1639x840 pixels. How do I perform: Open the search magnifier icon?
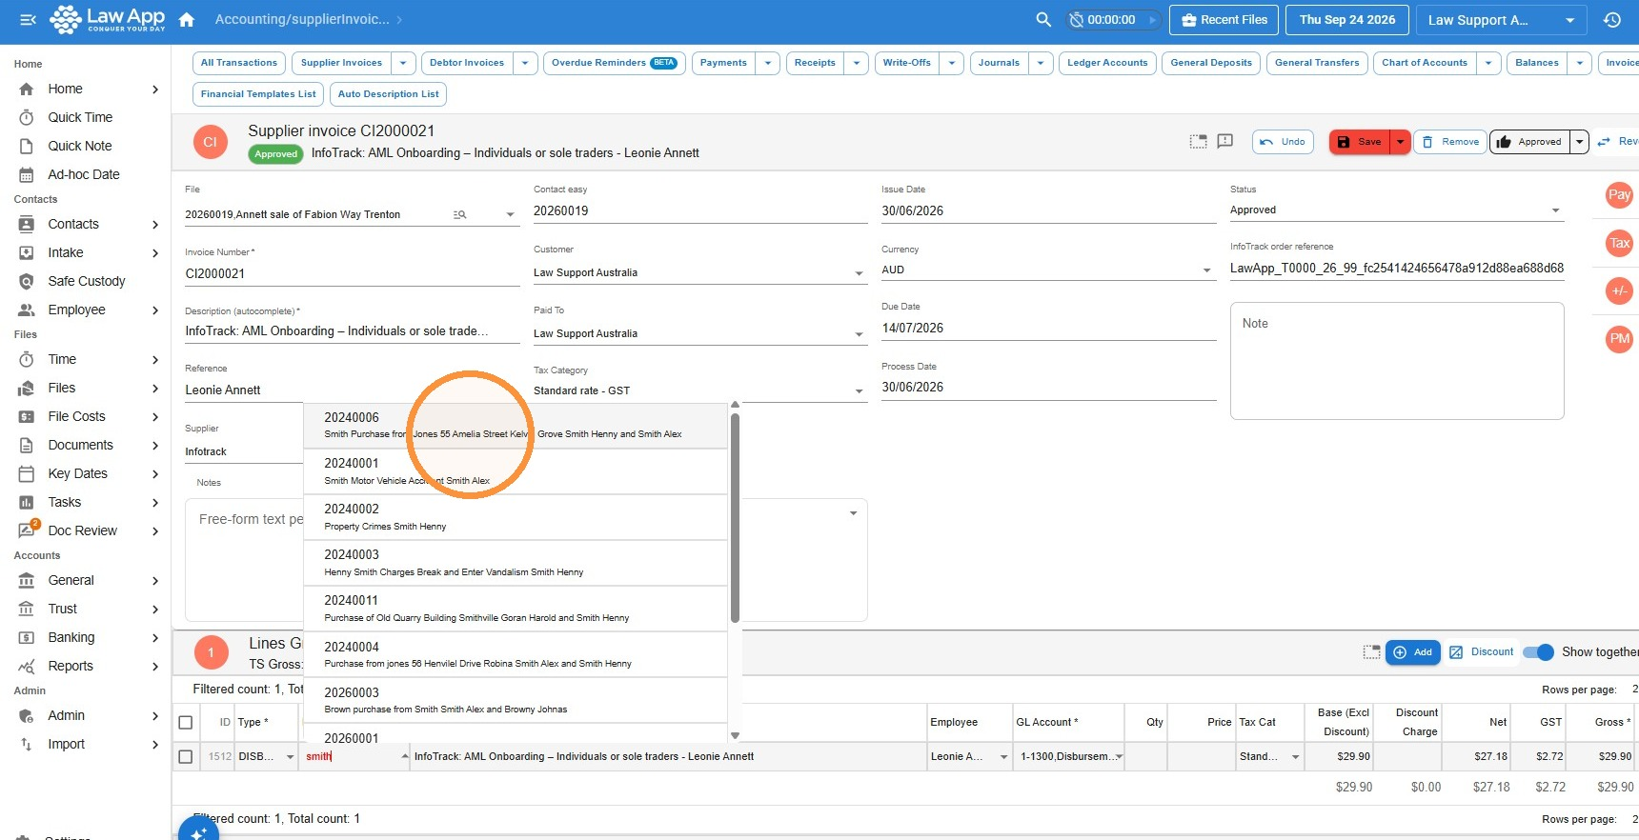click(x=1043, y=19)
